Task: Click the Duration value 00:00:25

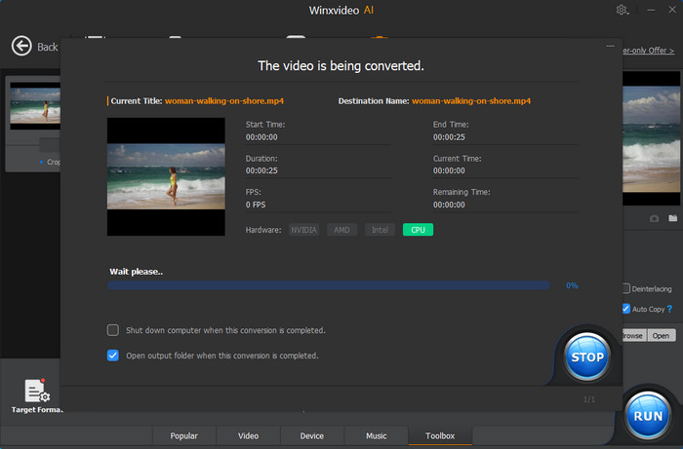Action: pyautogui.click(x=261, y=170)
